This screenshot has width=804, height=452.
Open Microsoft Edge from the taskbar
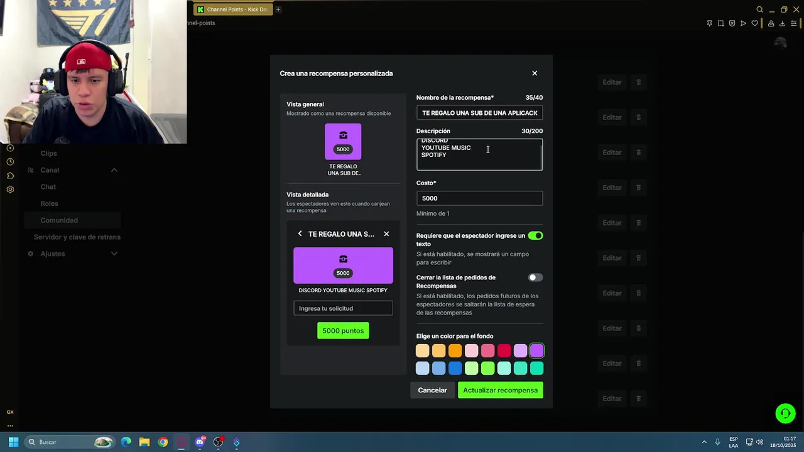point(126,442)
